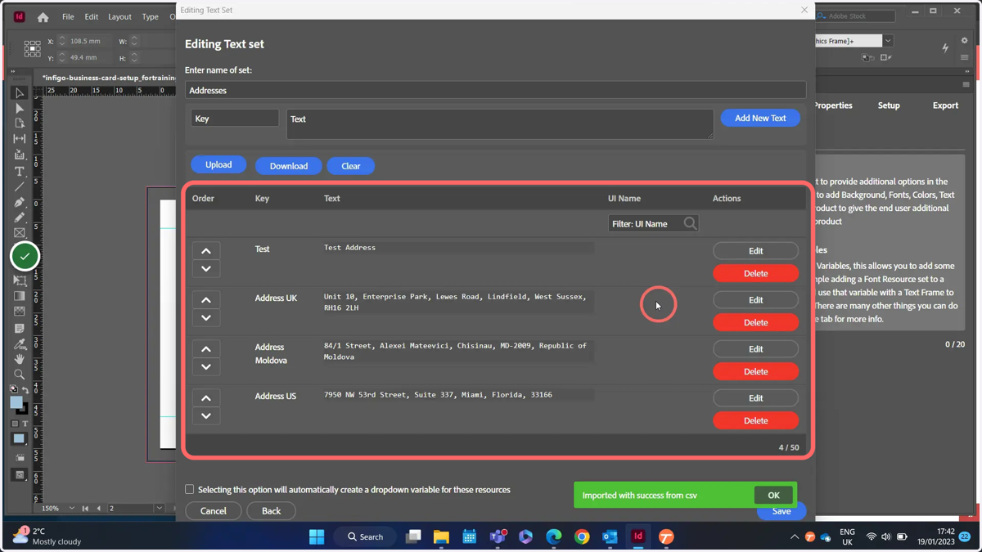The width and height of the screenshot is (982, 552).
Task: Select the Free Transform tool
Action: (x=20, y=280)
